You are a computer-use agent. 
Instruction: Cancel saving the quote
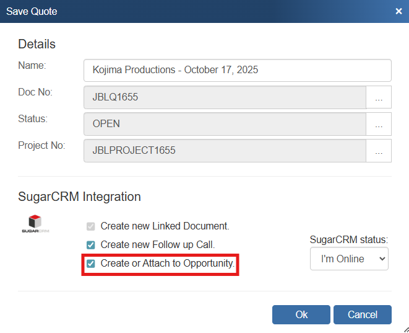[362, 314]
